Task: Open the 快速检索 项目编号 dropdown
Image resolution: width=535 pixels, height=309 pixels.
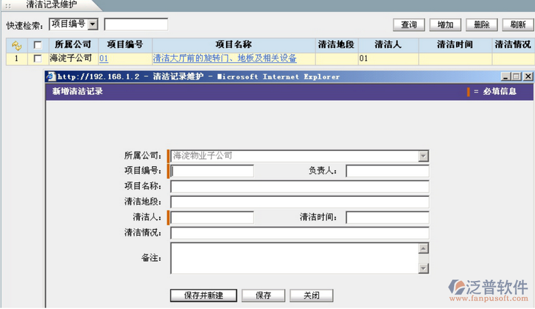Action: [x=92, y=25]
